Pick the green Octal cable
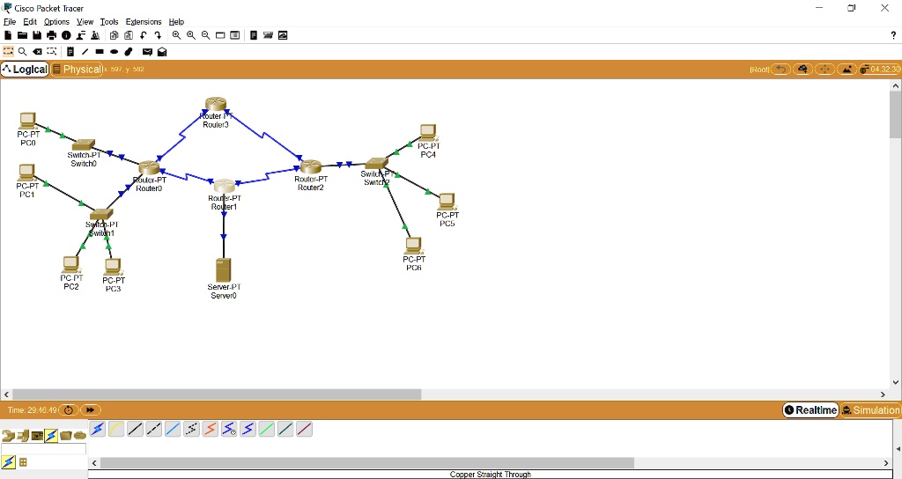902x479 pixels. click(x=267, y=429)
